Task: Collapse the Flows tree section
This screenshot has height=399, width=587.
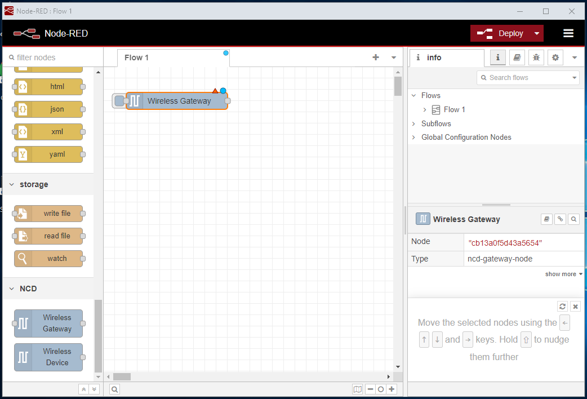Action: pyautogui.click(x=413, y=96)
